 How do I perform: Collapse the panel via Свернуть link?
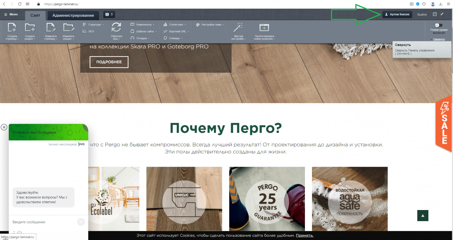(x=439, y=39)
